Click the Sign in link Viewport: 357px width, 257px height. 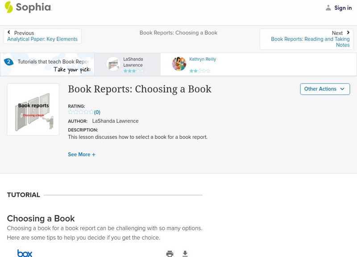tap(343, 8)
